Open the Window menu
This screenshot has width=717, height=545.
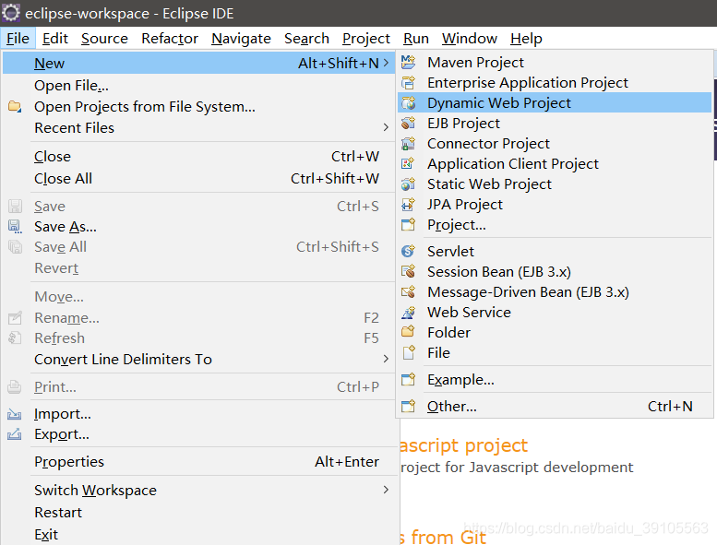coord(470,39)
